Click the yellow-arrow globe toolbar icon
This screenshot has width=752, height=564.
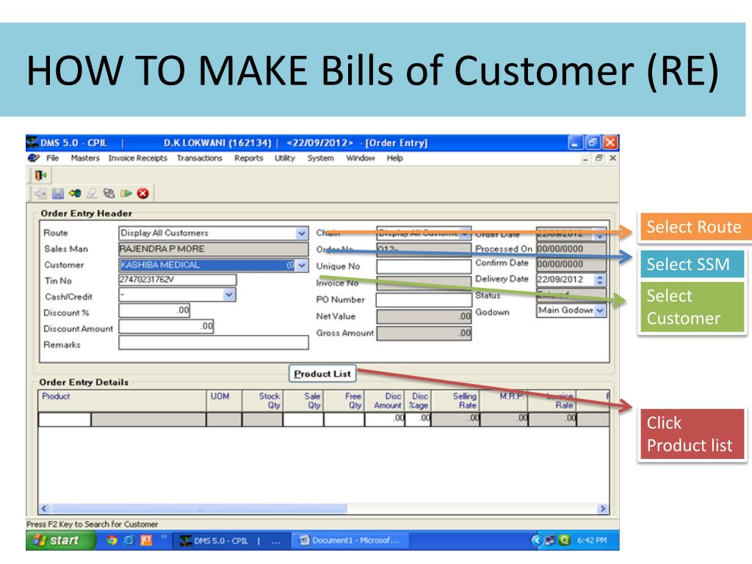[75, 193]
